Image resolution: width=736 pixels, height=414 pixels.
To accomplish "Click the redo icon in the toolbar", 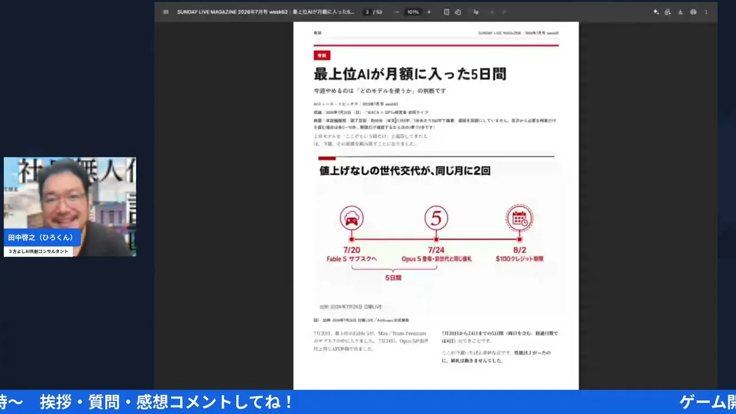I will tap(504, 12).
